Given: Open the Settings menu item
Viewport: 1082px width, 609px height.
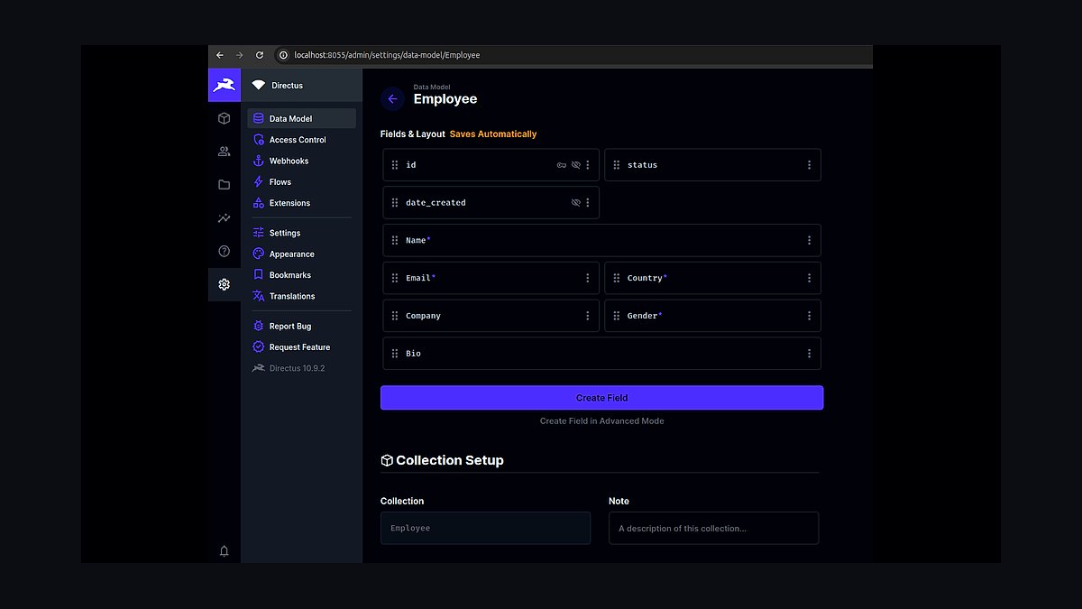Looking at the screenshot, I should pos(302,233).
